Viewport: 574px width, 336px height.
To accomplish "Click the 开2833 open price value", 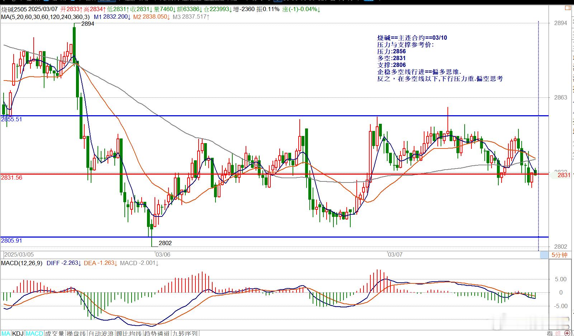I will [x=72, y=9].
